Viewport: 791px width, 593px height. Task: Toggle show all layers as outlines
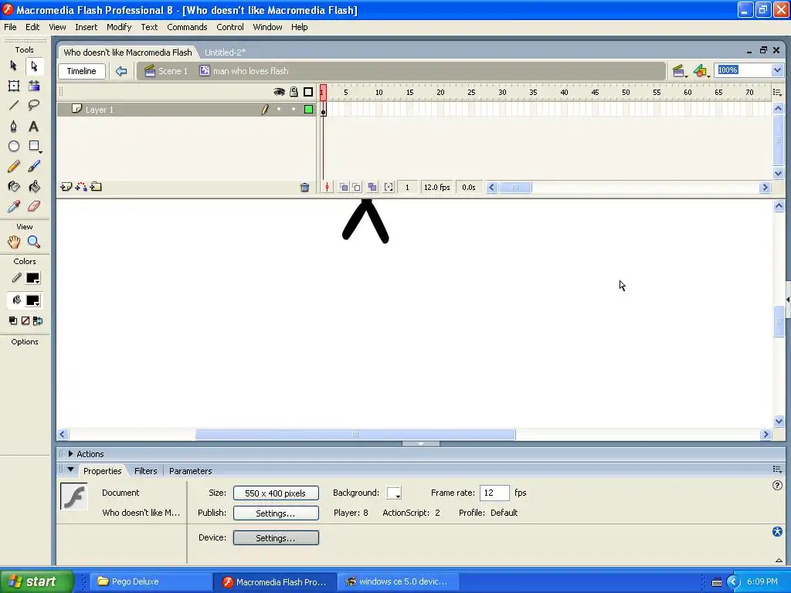[x=308, y=92]
